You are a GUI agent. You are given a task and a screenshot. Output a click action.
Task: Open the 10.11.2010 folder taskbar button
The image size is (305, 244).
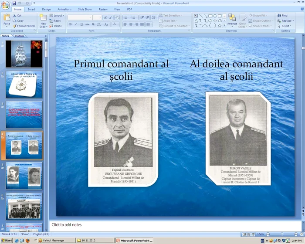tap(95, 241)
